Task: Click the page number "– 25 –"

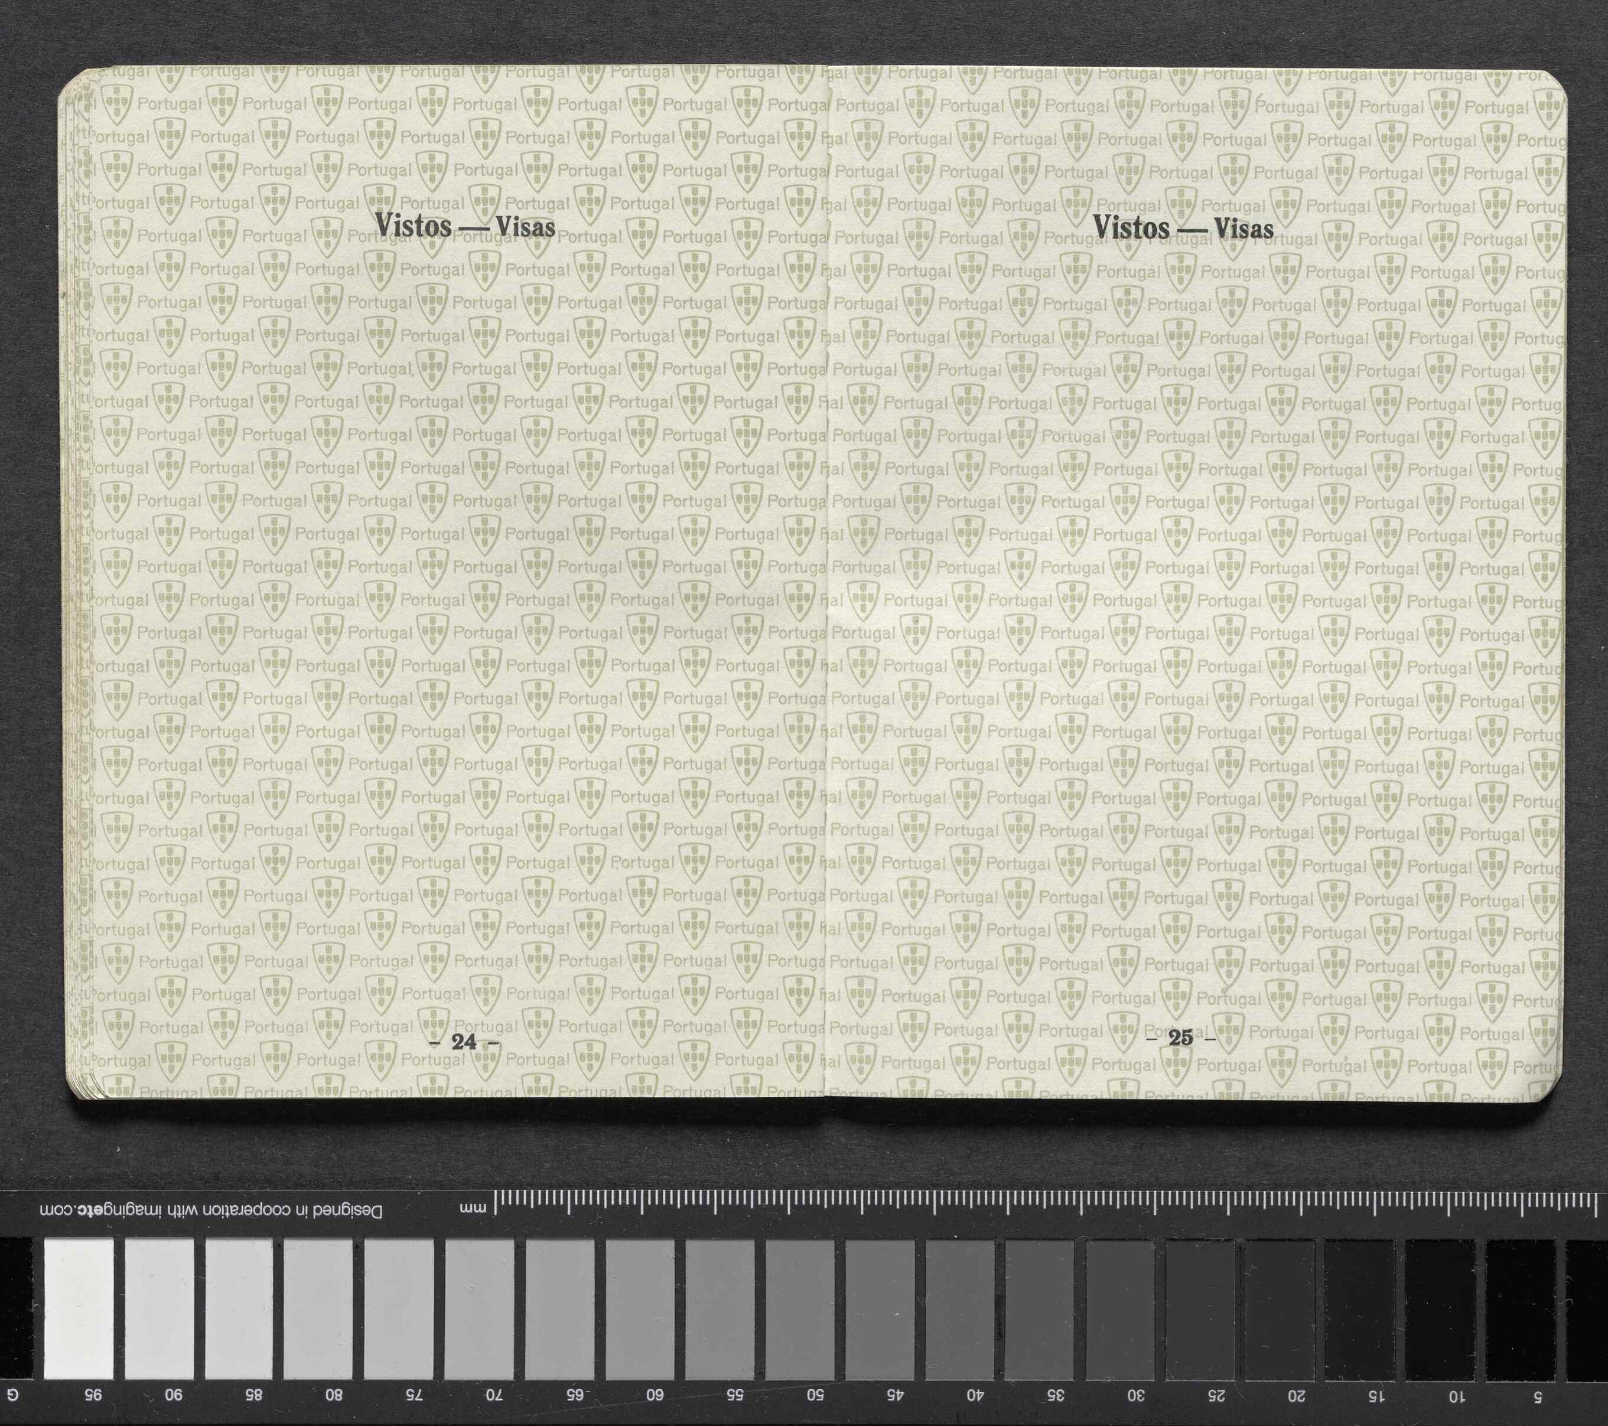Action: coord(1181,1038)
